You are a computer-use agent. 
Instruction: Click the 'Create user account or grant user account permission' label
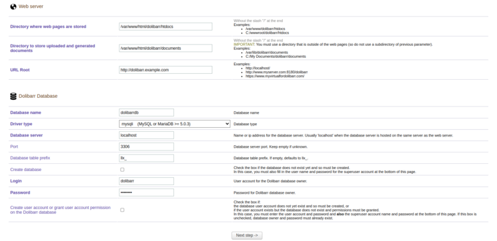60,210
